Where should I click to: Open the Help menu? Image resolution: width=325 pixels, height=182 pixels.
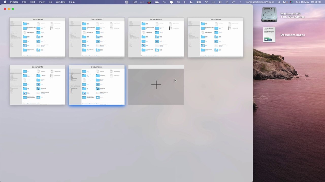click(x=72, y=2)
